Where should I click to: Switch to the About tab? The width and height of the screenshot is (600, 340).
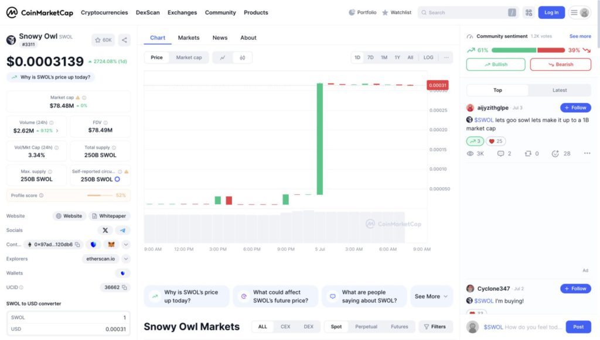pyautogui.click(x=248, y=38)
